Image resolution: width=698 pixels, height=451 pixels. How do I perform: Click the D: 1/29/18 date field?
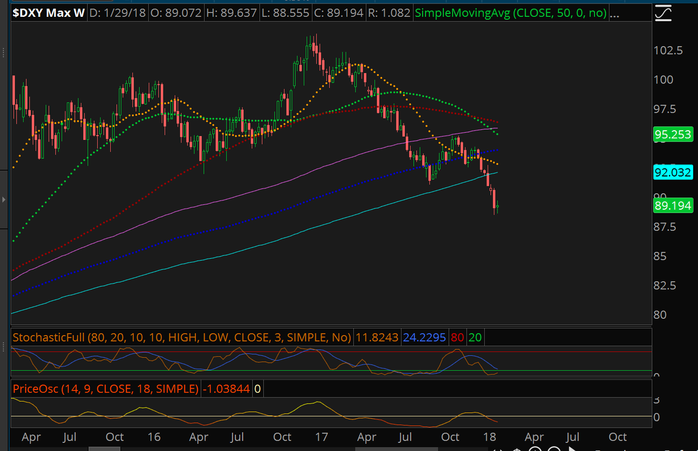(117, 13)
